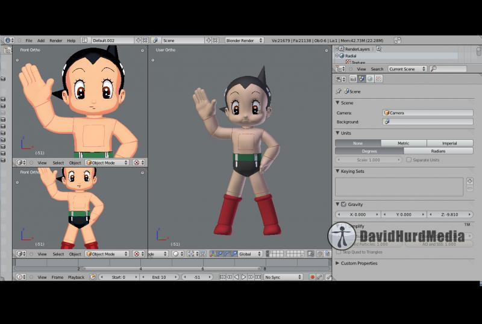482x324 pixels.
Task: Toggle the pin icon beside Scene breadcrumb
Action: [x=339, y=92]
